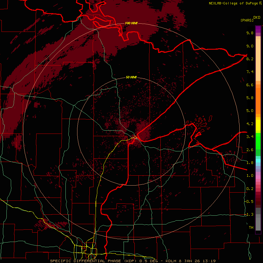Click the 3.4 scale value
The width and height of the screenshot is (263, 263).
coord(250,137)
